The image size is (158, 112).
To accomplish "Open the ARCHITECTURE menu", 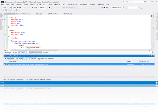I will click(x=73, y=5).
